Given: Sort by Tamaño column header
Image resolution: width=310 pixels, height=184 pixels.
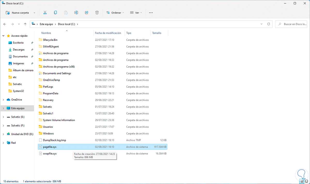Looking at the screenshot, I should [x=157, y=33].
